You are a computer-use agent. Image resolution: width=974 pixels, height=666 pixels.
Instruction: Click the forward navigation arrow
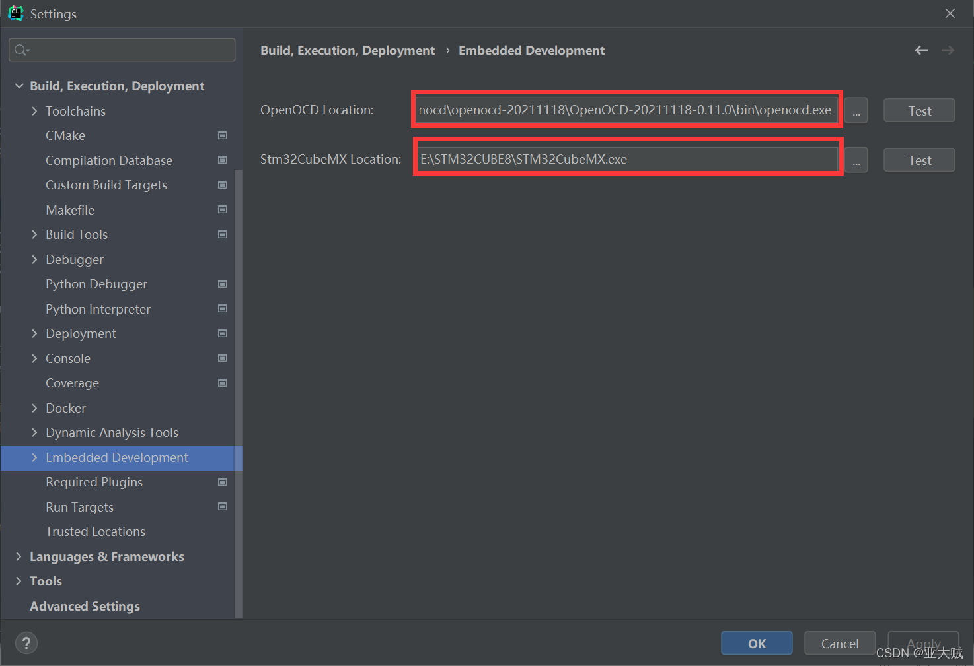point(948,50)
